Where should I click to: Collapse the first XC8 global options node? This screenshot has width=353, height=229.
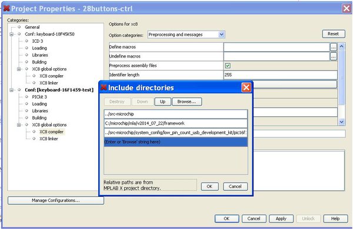point(19,69)
